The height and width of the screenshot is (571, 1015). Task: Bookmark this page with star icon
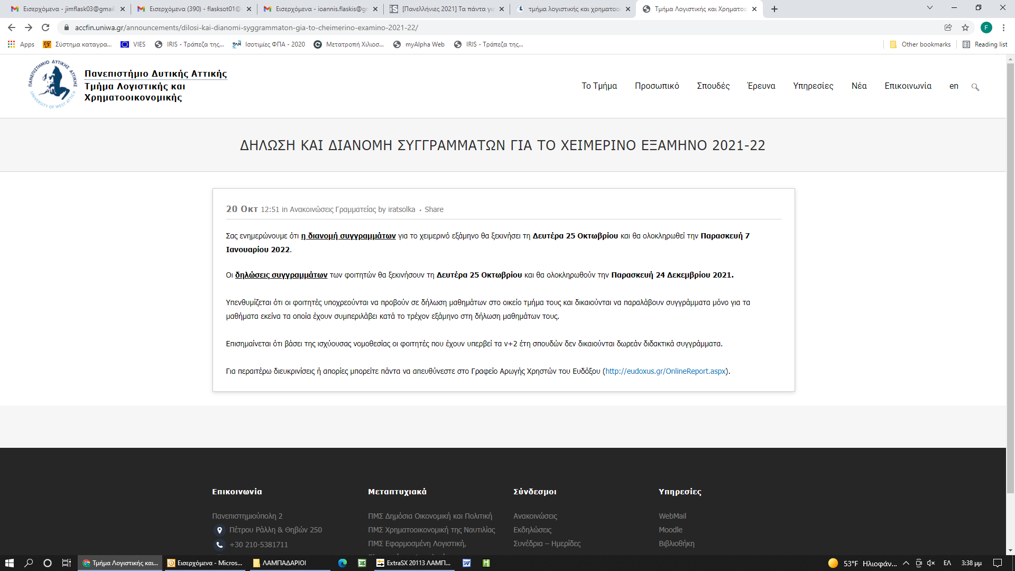click(x=965, y=27)
